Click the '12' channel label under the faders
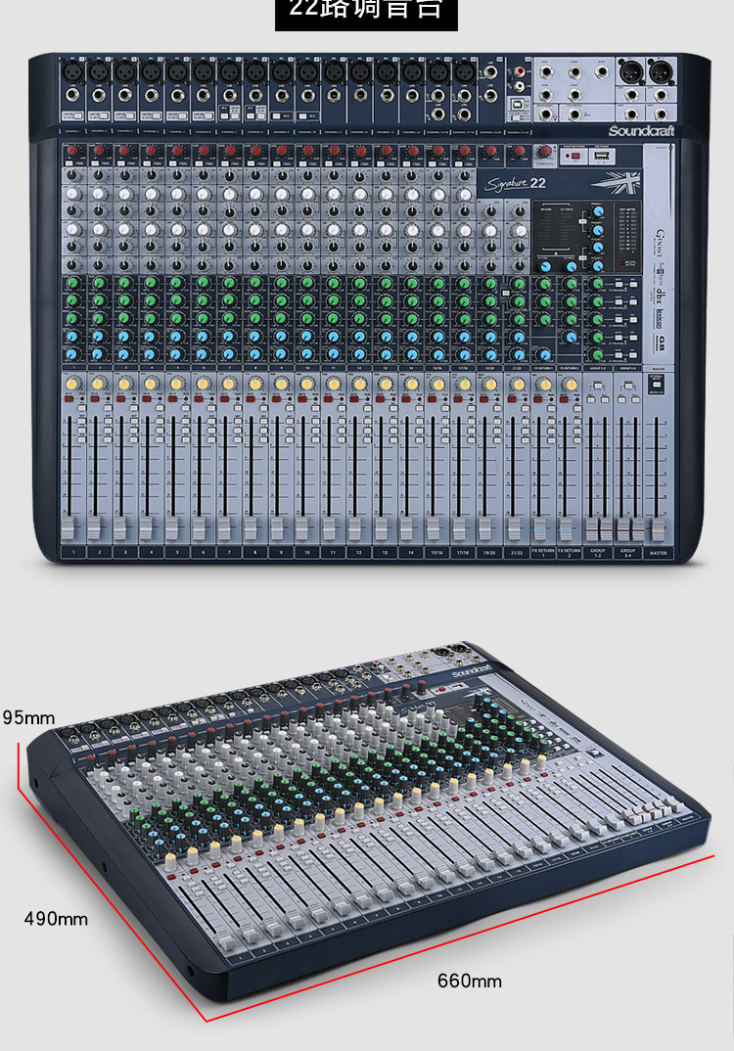Viewport: 734px width, 1051px height. tap(358, 553)
